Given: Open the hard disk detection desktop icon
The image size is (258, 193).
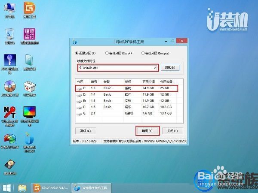Looking at the screenshot, I should click(10, 167).
